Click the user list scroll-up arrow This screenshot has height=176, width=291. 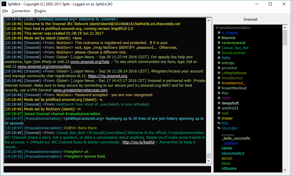(285, 27)
